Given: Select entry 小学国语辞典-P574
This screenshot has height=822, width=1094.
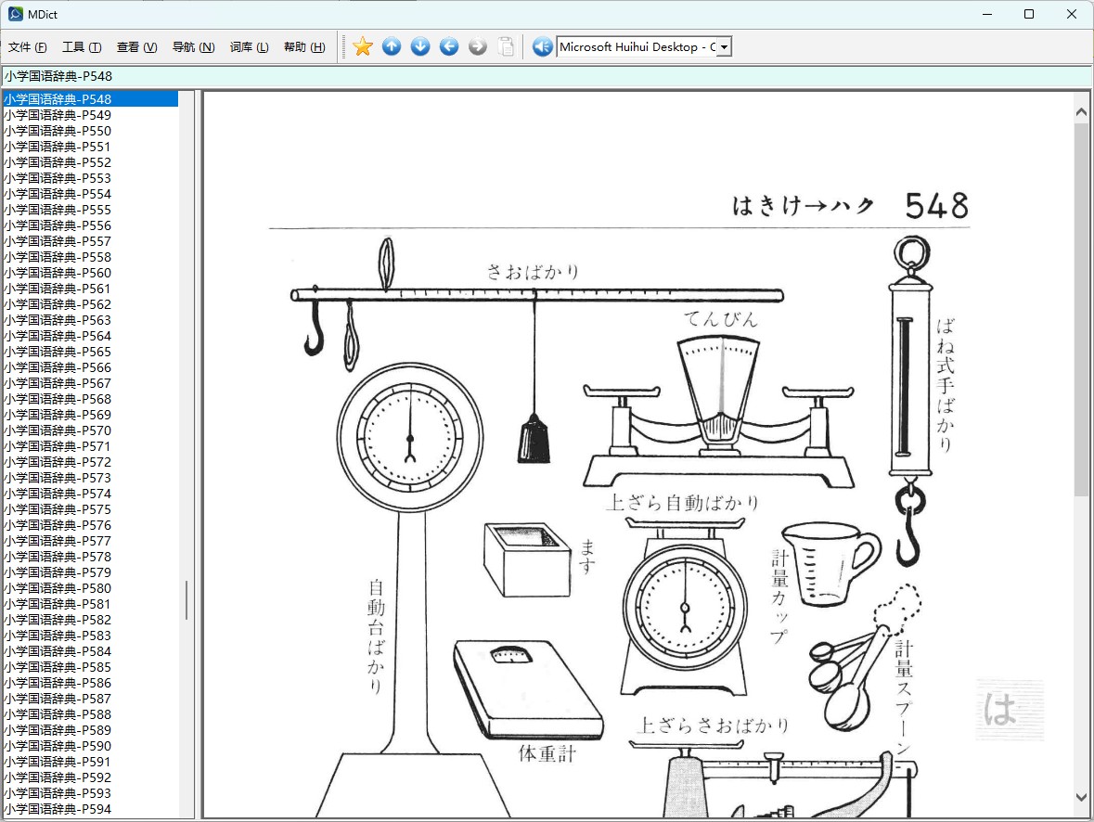Looking at the screenshot, I should [x=90, y=494].
